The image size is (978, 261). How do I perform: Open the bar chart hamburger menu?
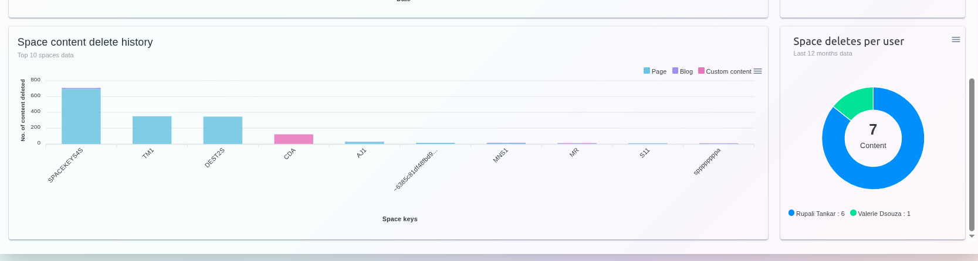pyautogui.click(x=757, y=71)
